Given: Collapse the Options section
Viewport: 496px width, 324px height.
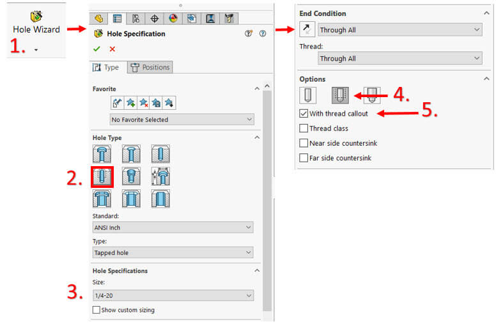Looking at the screenshot, I should click(x=486, y=79).
